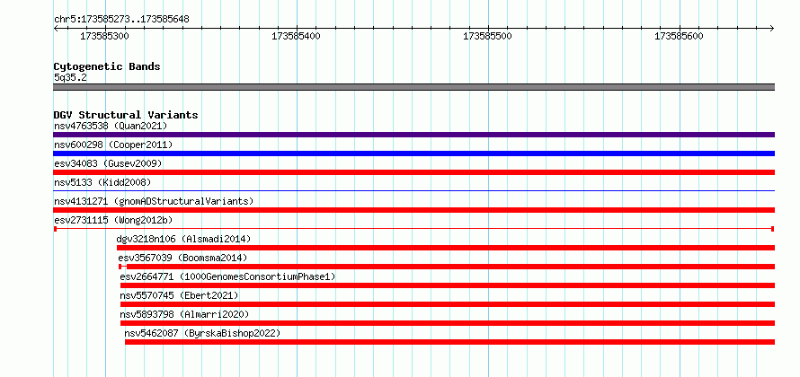Click the nsv5462087 (ByrskaBishop2022) label

pos(202,334)
